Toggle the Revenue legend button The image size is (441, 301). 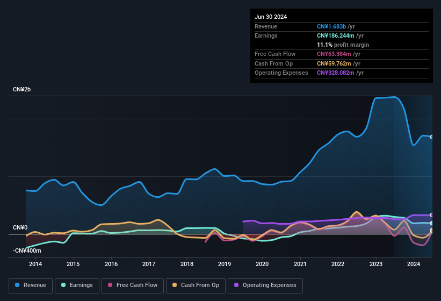coord(31,285)
